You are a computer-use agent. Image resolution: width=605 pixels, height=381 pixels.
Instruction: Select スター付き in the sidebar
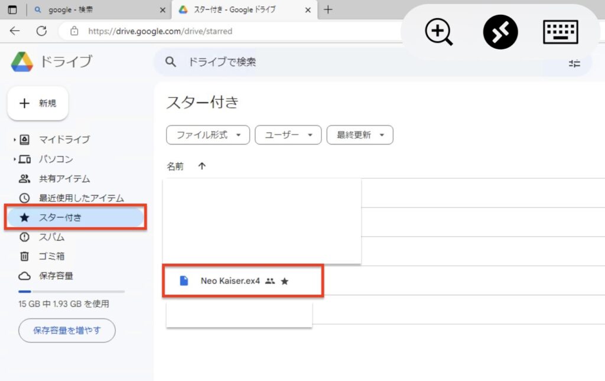76,218
